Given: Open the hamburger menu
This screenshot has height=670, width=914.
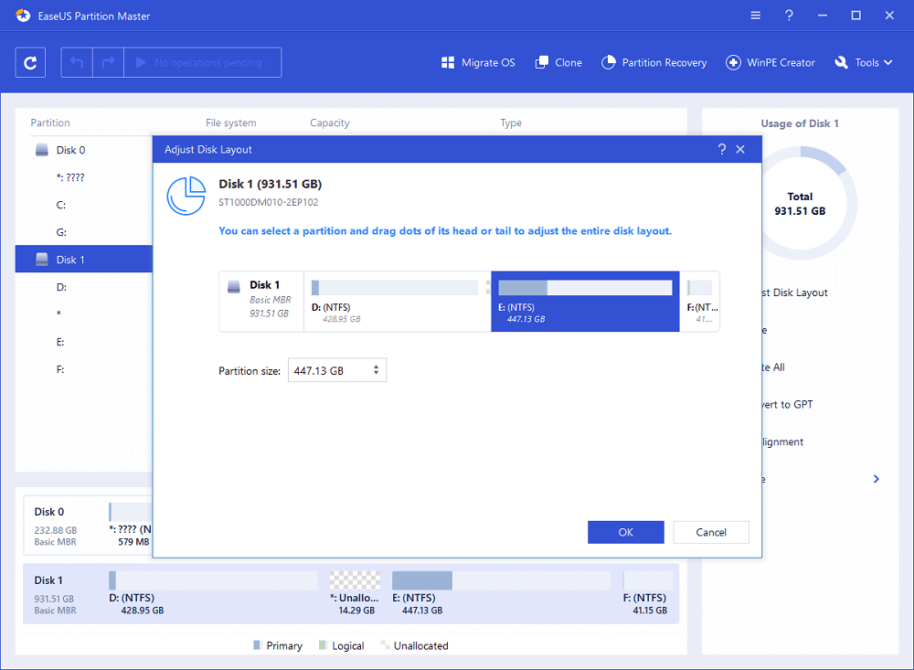Looking at the screenshot, I should tap(755, 16).
